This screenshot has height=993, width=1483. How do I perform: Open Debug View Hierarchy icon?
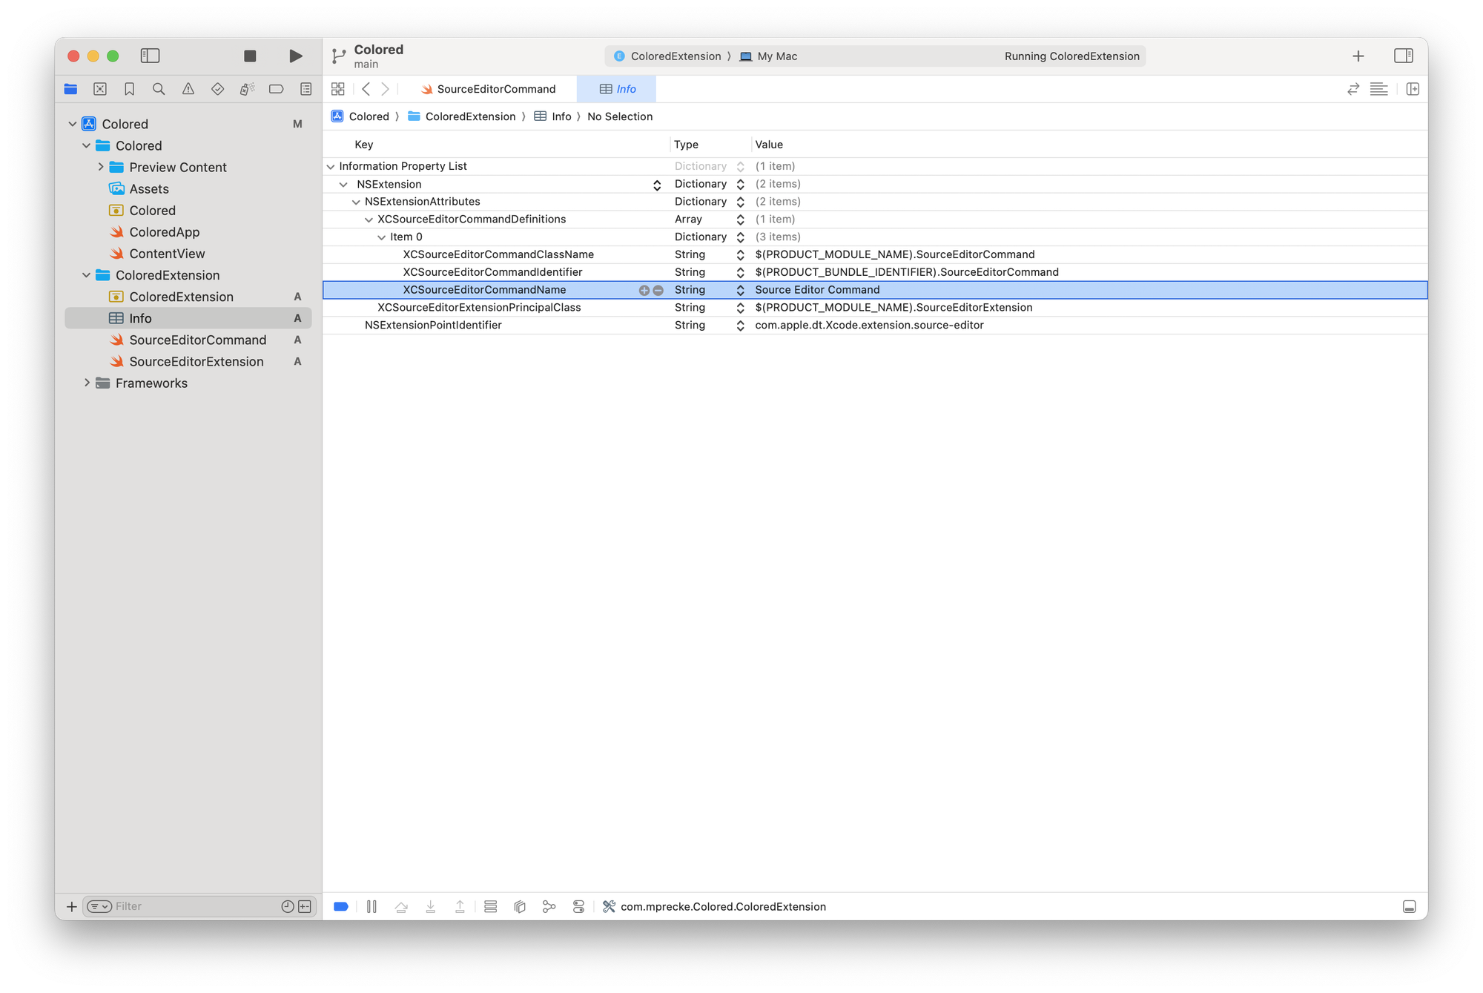click(x=519, y=906)
